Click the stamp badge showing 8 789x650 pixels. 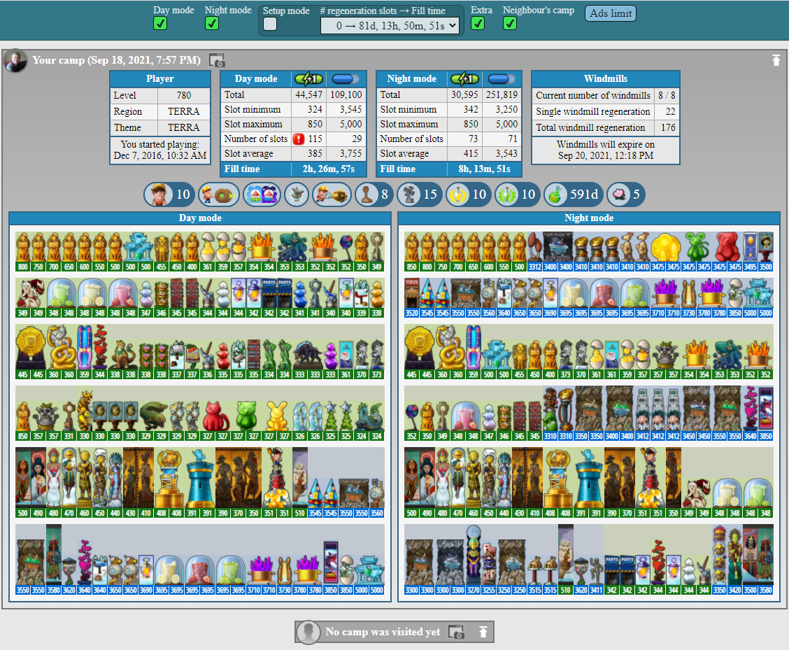click(373, 195)
